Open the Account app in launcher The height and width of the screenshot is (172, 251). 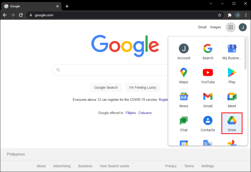tap(184, 52)
